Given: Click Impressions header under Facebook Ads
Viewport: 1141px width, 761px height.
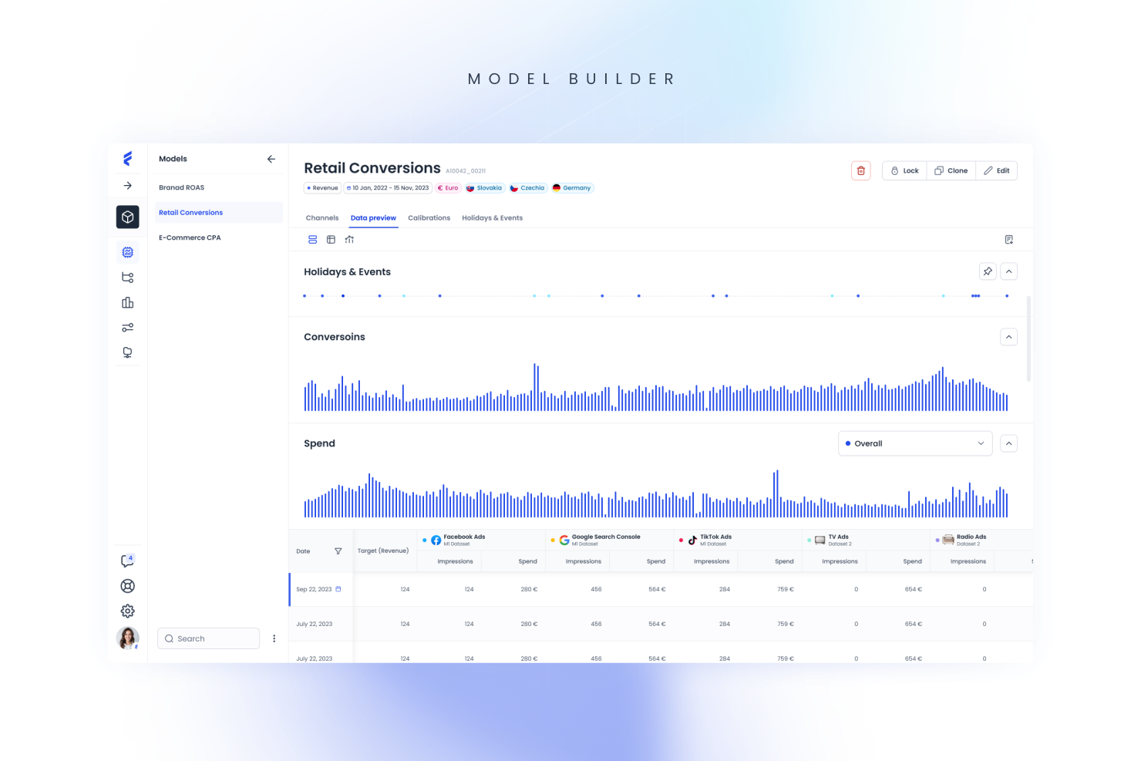Looking at the screenshot, I should [455, 561].
